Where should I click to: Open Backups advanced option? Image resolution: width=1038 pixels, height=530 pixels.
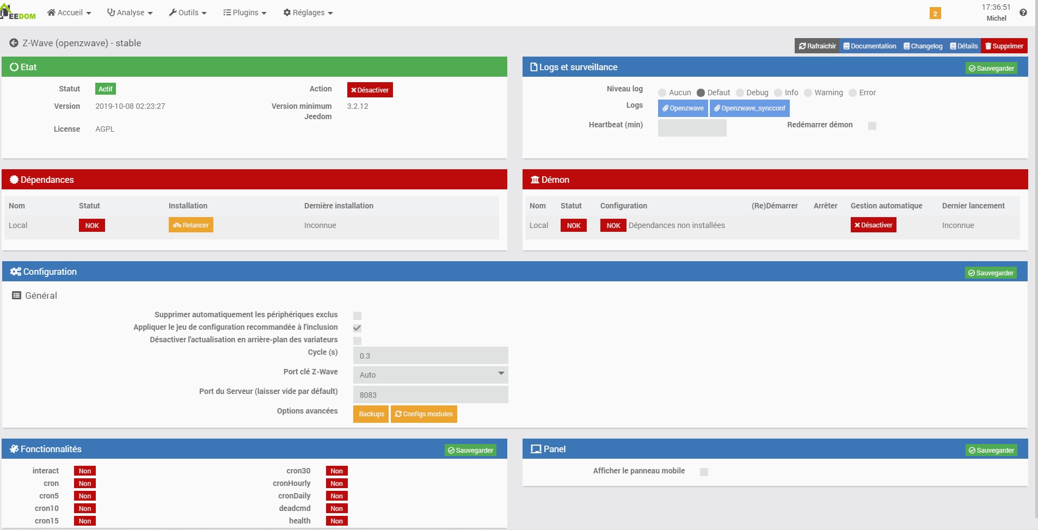(x=371, y=414)
